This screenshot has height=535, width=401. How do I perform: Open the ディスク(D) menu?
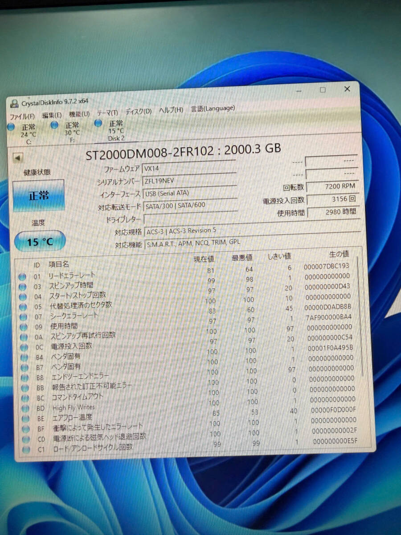point(138,111)
